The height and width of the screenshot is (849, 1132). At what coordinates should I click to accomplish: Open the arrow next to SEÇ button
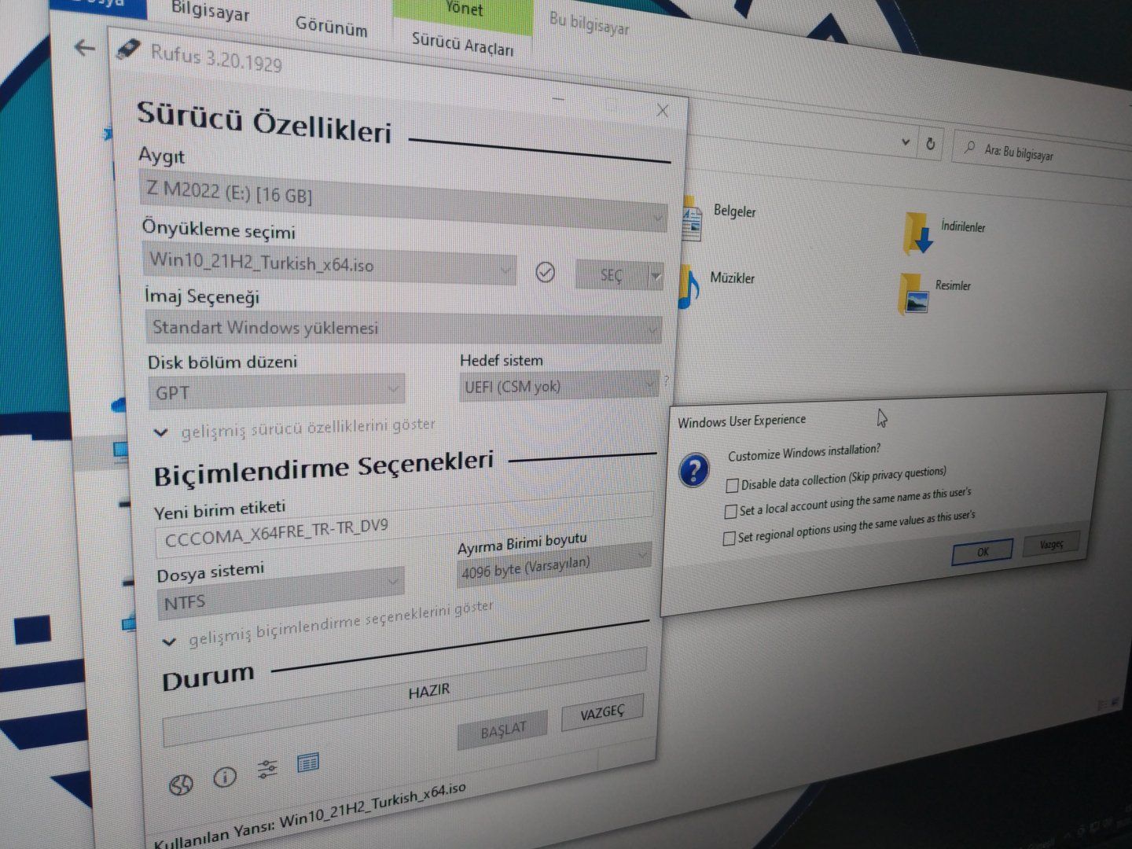pos(655,276)
